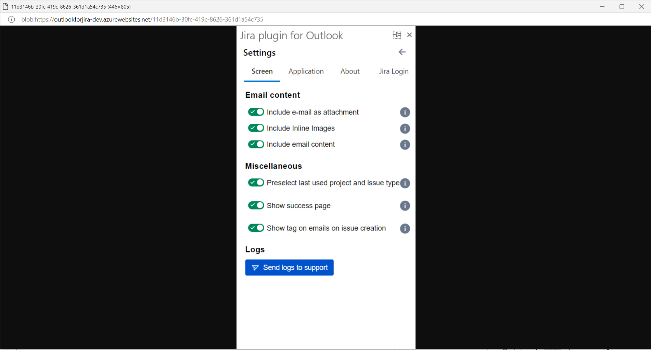This screenshot has width=651, height=350.
Task: Click info icon beside Include Inline Images
Action: tap(405, 129)
